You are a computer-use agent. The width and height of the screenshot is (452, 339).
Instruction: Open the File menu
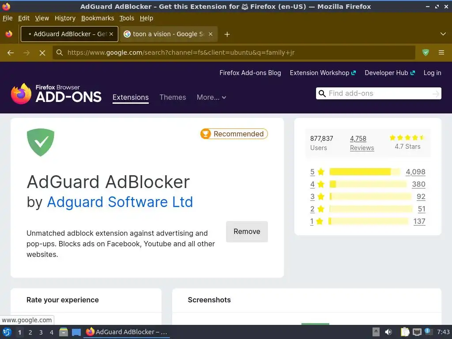[x=8, y=18]
